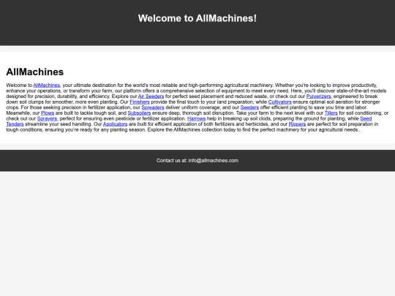The height and width of the screenshot is (296, 395).
Task: Open the Sprayers link
Action: click(47, 118)
